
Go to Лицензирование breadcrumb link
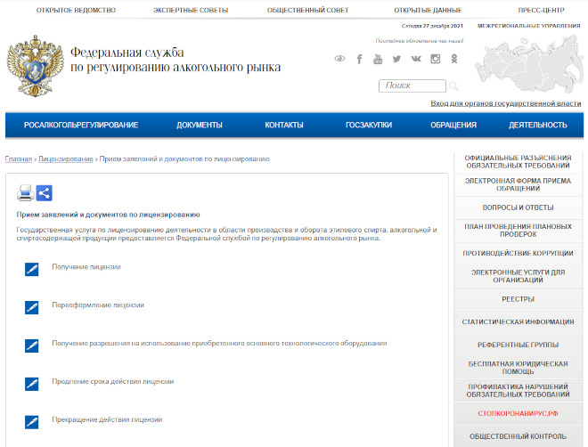click(x=66, y=158)
